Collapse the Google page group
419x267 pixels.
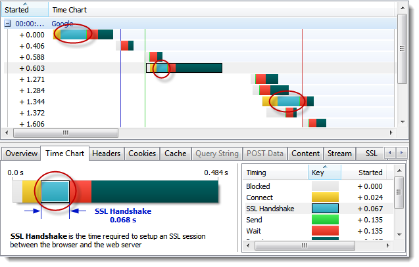click(x=7, y=24)
